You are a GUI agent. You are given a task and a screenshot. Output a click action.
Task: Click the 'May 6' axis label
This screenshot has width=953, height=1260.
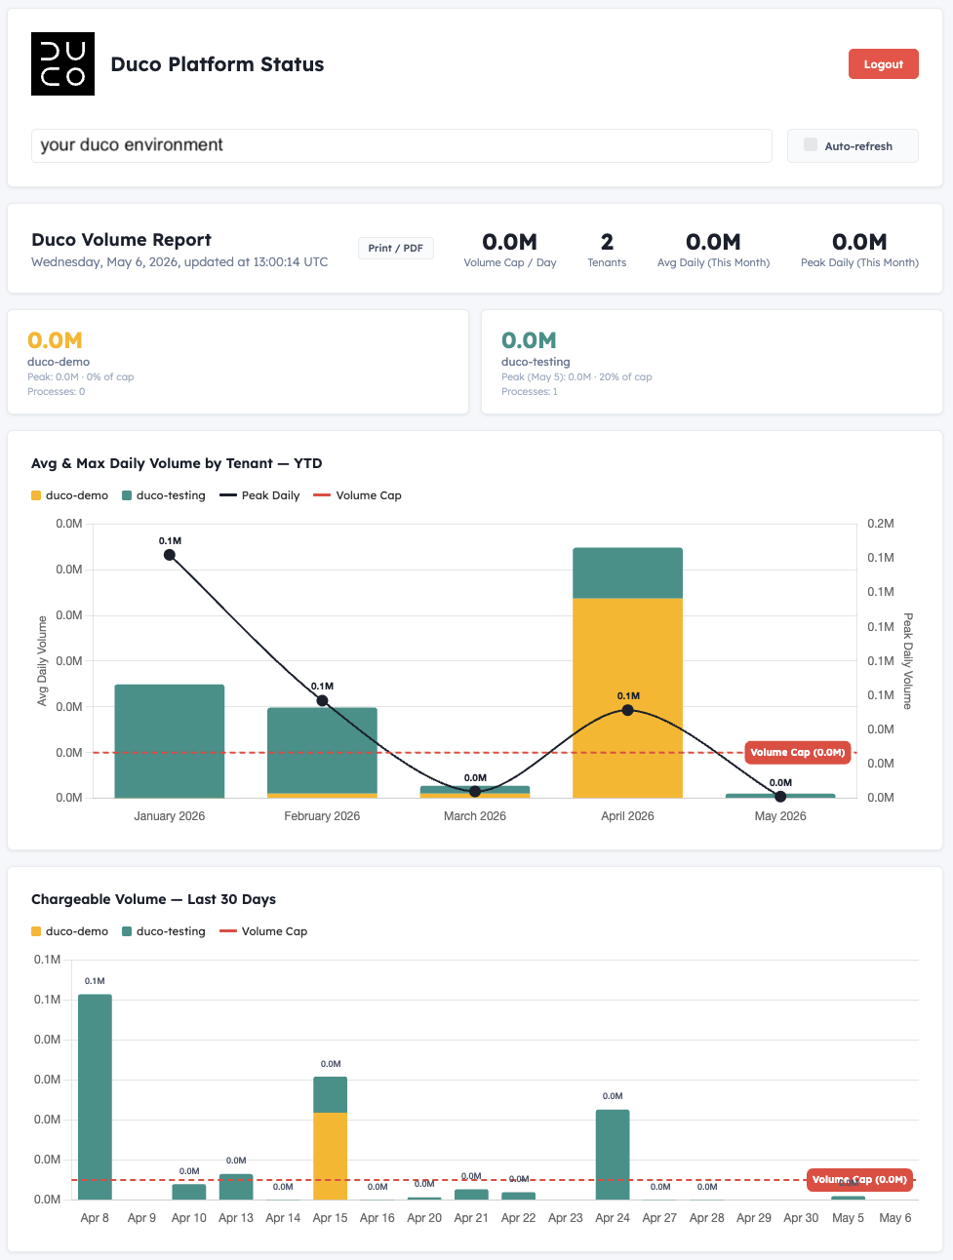[x=895, y=1218]
